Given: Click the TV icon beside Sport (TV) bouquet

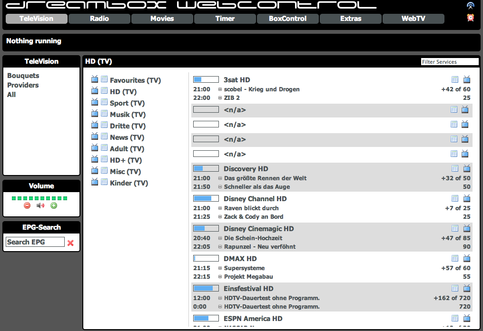Looking at the screenshot, I should pos(95,102).
